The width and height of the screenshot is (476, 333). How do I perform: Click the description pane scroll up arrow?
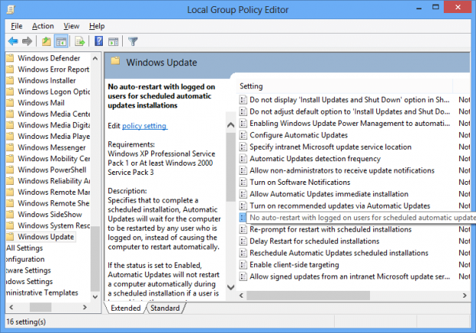(x=231, y=125)
